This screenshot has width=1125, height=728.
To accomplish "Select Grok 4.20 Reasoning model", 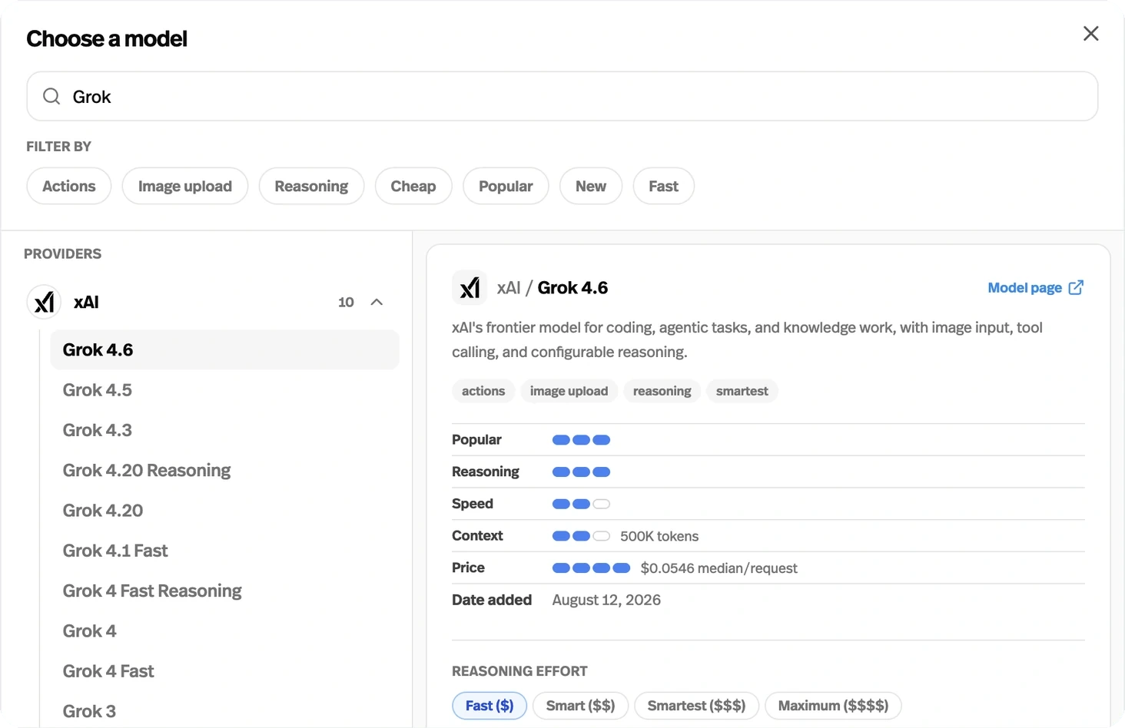I will click(x=225, y=470).
